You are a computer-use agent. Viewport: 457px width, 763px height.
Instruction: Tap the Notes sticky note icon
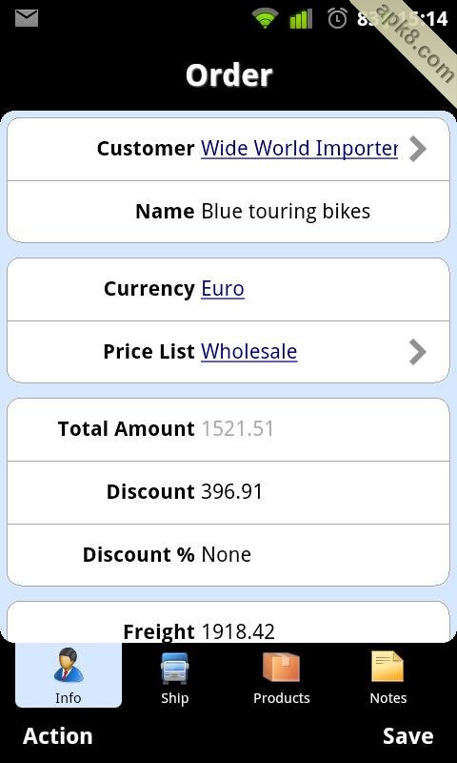(387, 666)
